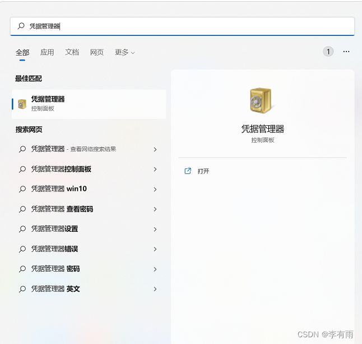Select the 凭据管理器 best match result

tap(89, 104)
